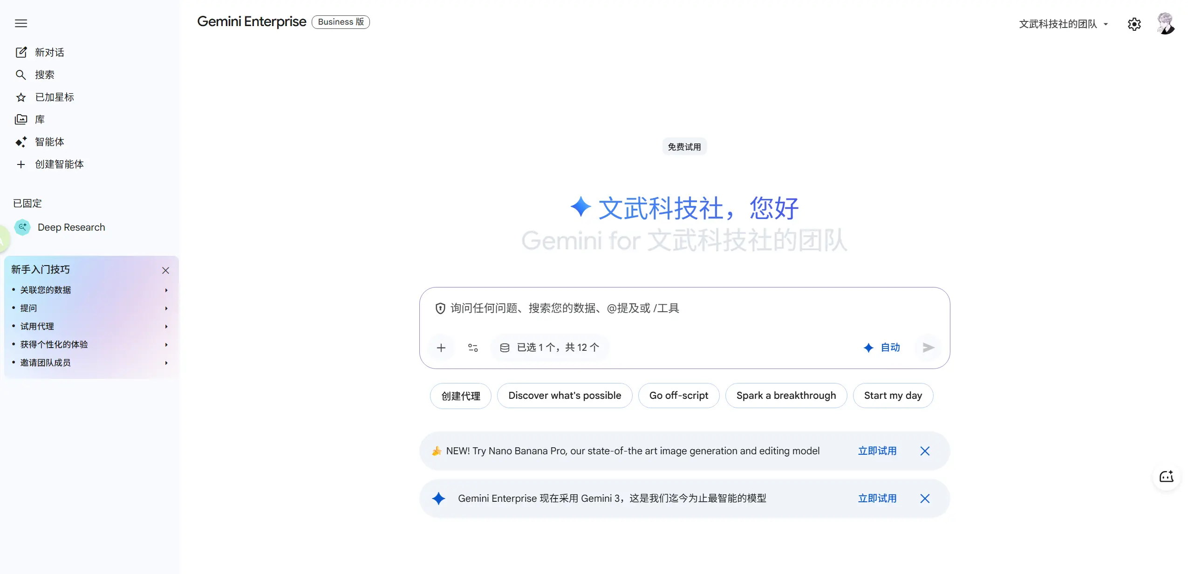Expand the 关联您的数据 tip

pyautogui.click(x=45, y=289)
